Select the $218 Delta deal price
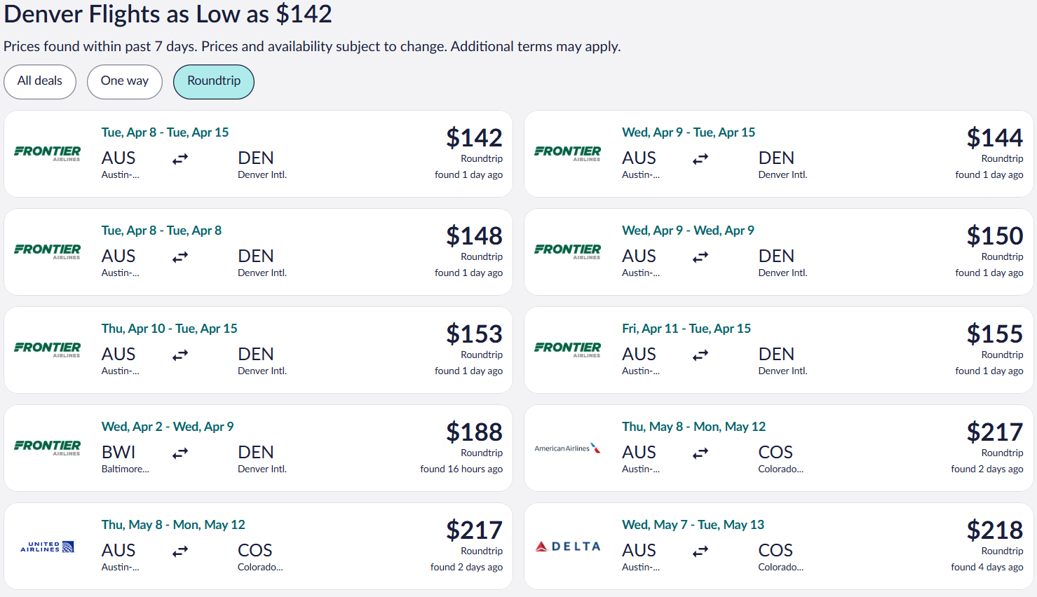 995,530
